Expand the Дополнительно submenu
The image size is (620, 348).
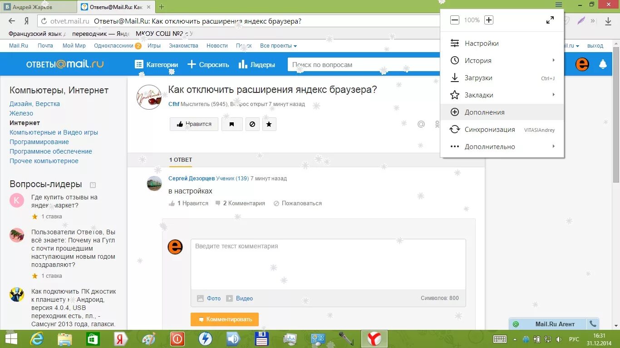(x=502, y=147)
